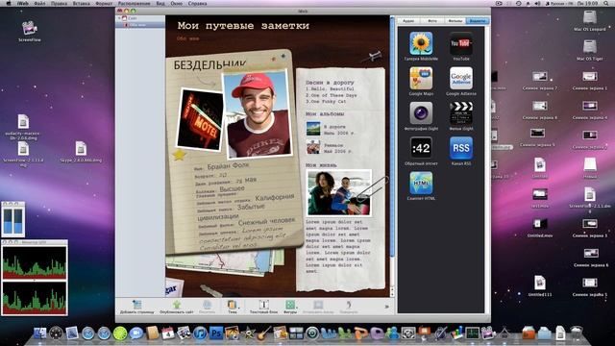Open ScreenFlow desktop icon
Screen dimensions: 615x346
pos(30,28)
